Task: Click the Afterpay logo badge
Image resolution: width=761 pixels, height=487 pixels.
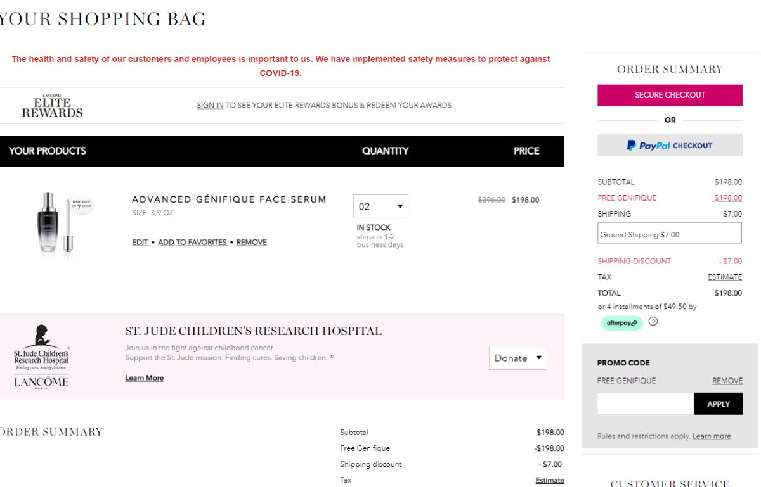Action: pyautogui.click(x=621, y=323)
